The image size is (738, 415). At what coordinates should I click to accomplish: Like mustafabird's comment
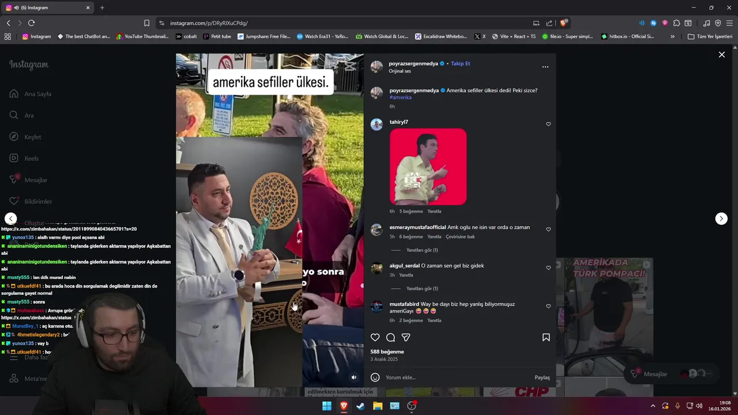[548, 306]
